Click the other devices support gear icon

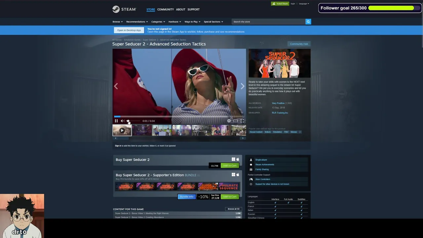point(251,184)
